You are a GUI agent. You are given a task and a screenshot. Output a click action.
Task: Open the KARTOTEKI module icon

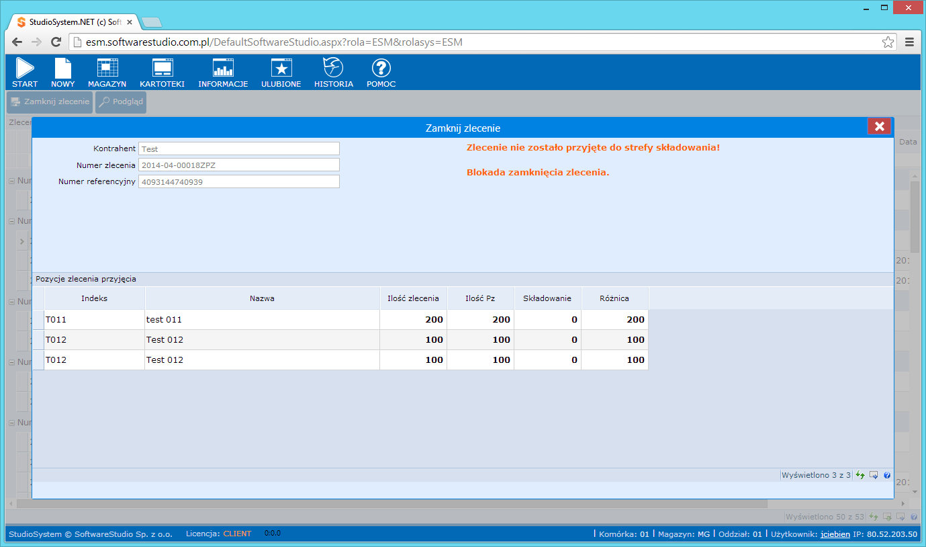(x=162, y=72)
